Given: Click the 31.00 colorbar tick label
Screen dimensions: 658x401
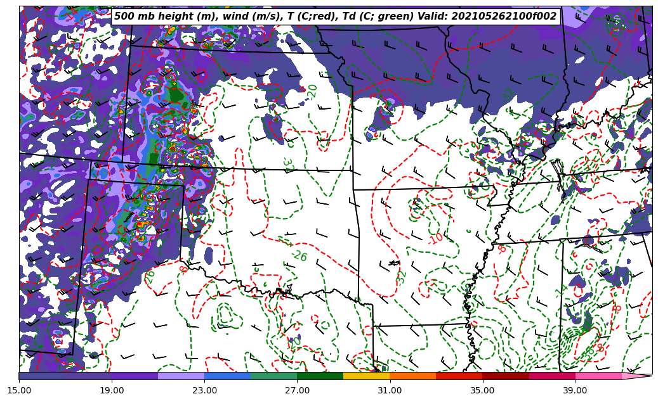Looking at the screenshot, I should [390, 390].
